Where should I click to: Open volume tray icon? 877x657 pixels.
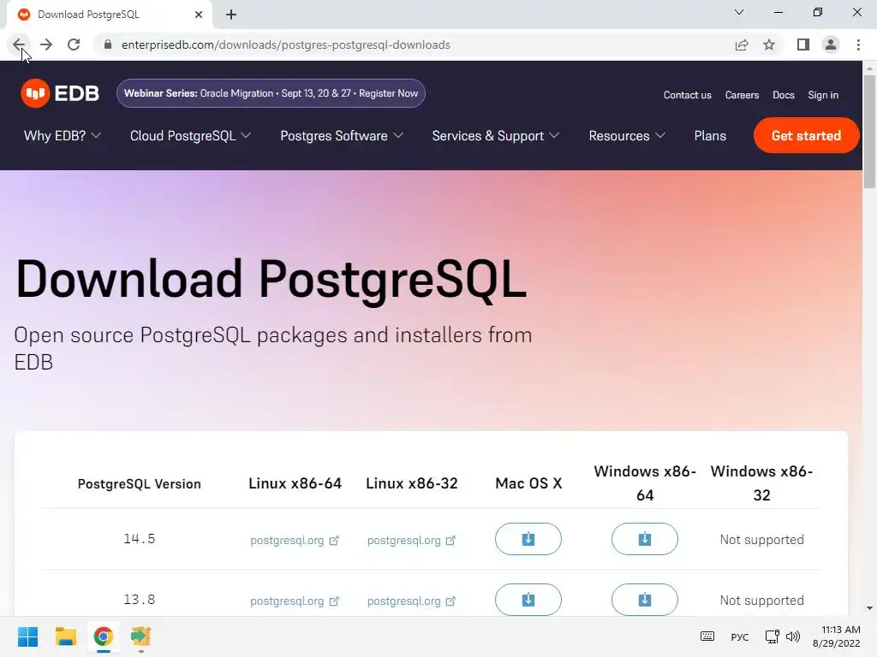792,636
